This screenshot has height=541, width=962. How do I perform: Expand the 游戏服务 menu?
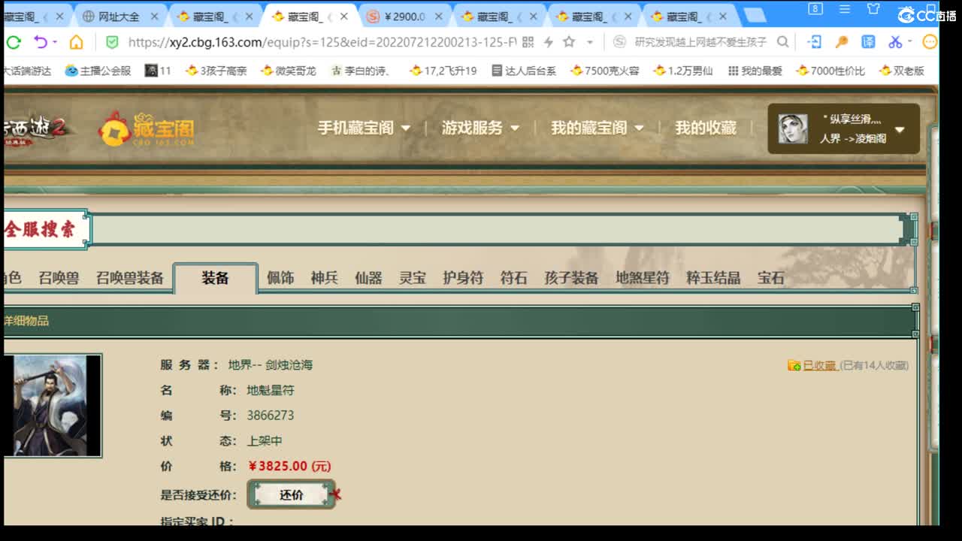coord(481,128)
